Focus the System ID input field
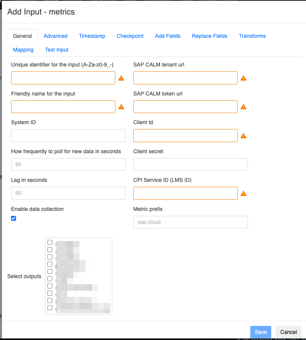Screen dimensions: 306x340 coord(68,136)
